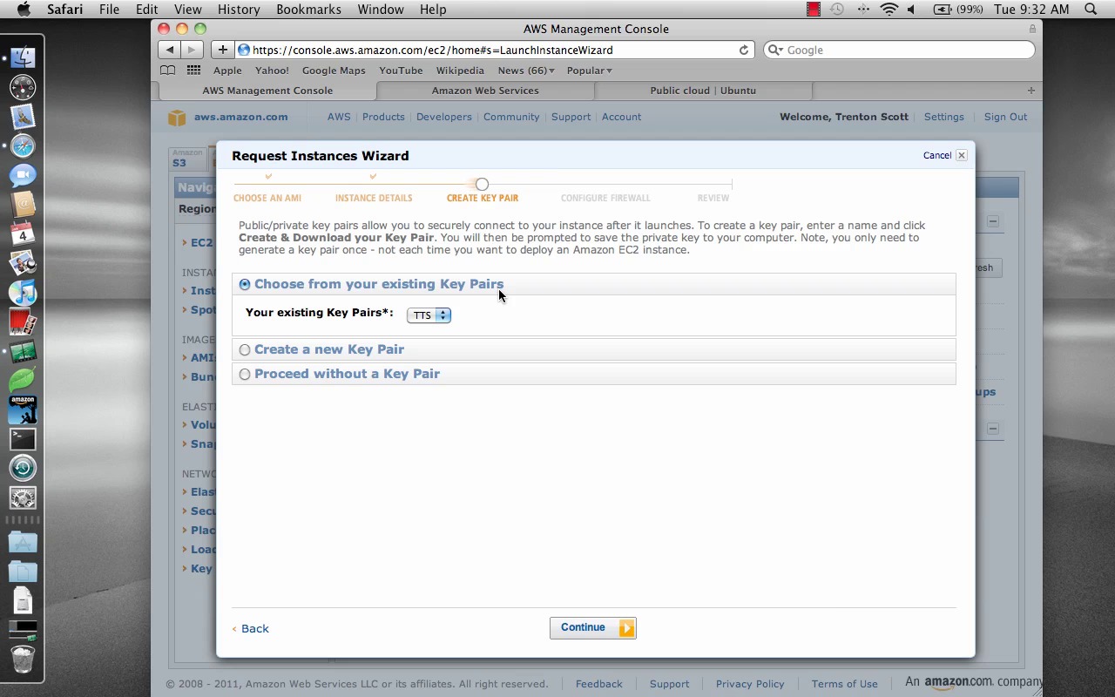
Task: Select Create a new Key Pair radio
Action: [245, 349]
